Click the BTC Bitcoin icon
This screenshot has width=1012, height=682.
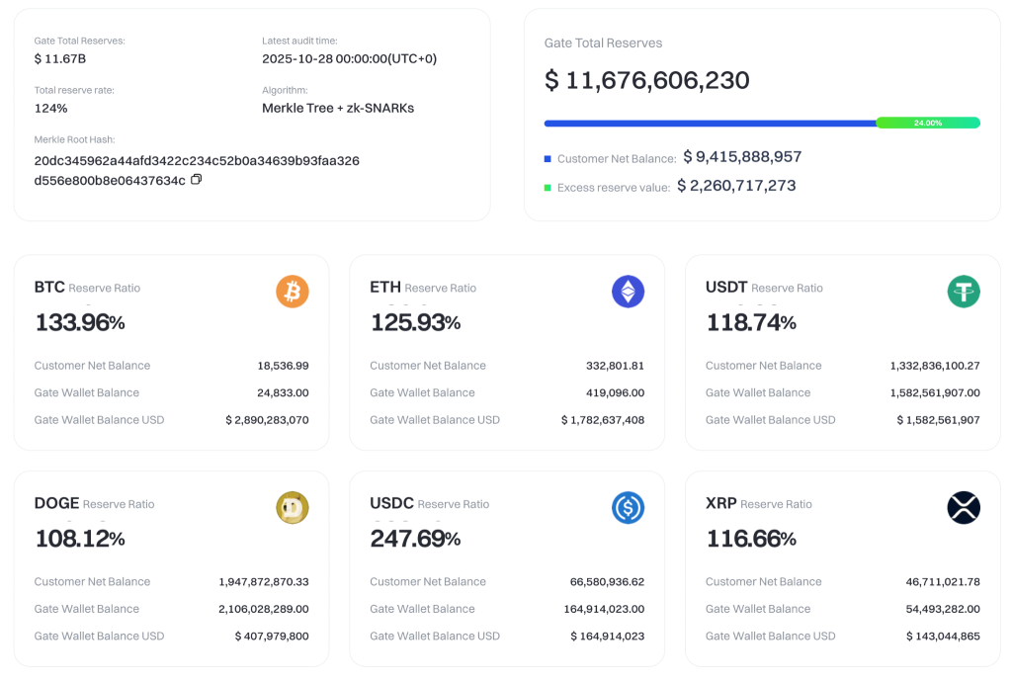pyautogui.click(x=292, y=291)
